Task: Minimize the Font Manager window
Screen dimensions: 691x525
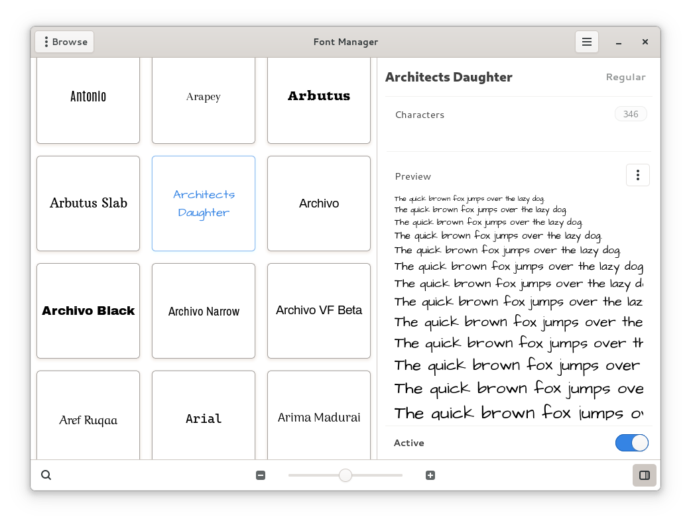Action: point(618,42)
